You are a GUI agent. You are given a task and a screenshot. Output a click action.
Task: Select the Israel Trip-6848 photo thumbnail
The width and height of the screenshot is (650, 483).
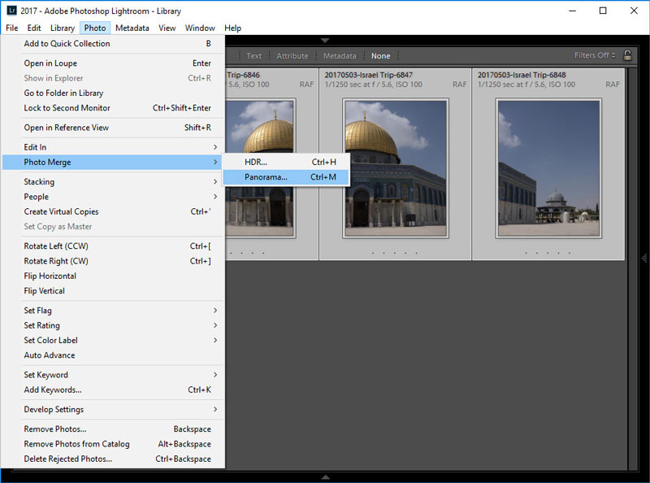pyautogui.click(x=548, y=168)
